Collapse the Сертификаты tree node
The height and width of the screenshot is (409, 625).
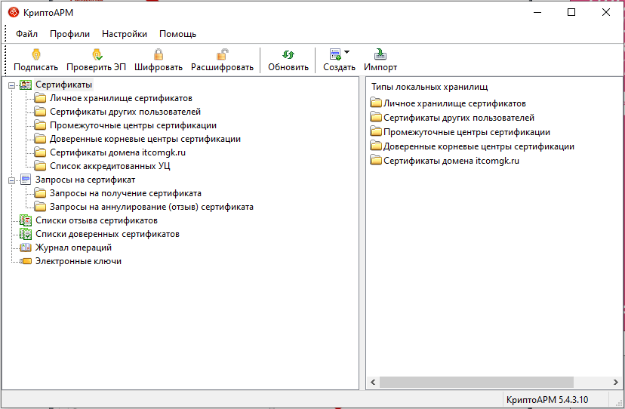pyautogui.click(x=11, y=85)
